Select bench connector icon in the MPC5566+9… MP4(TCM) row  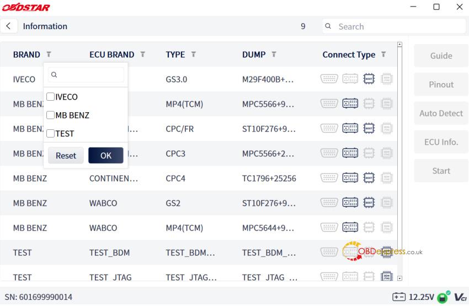tap(350, 104)
